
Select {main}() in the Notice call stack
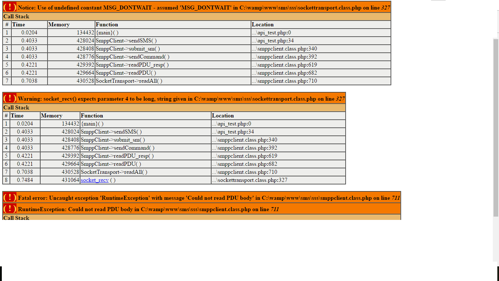107,33
